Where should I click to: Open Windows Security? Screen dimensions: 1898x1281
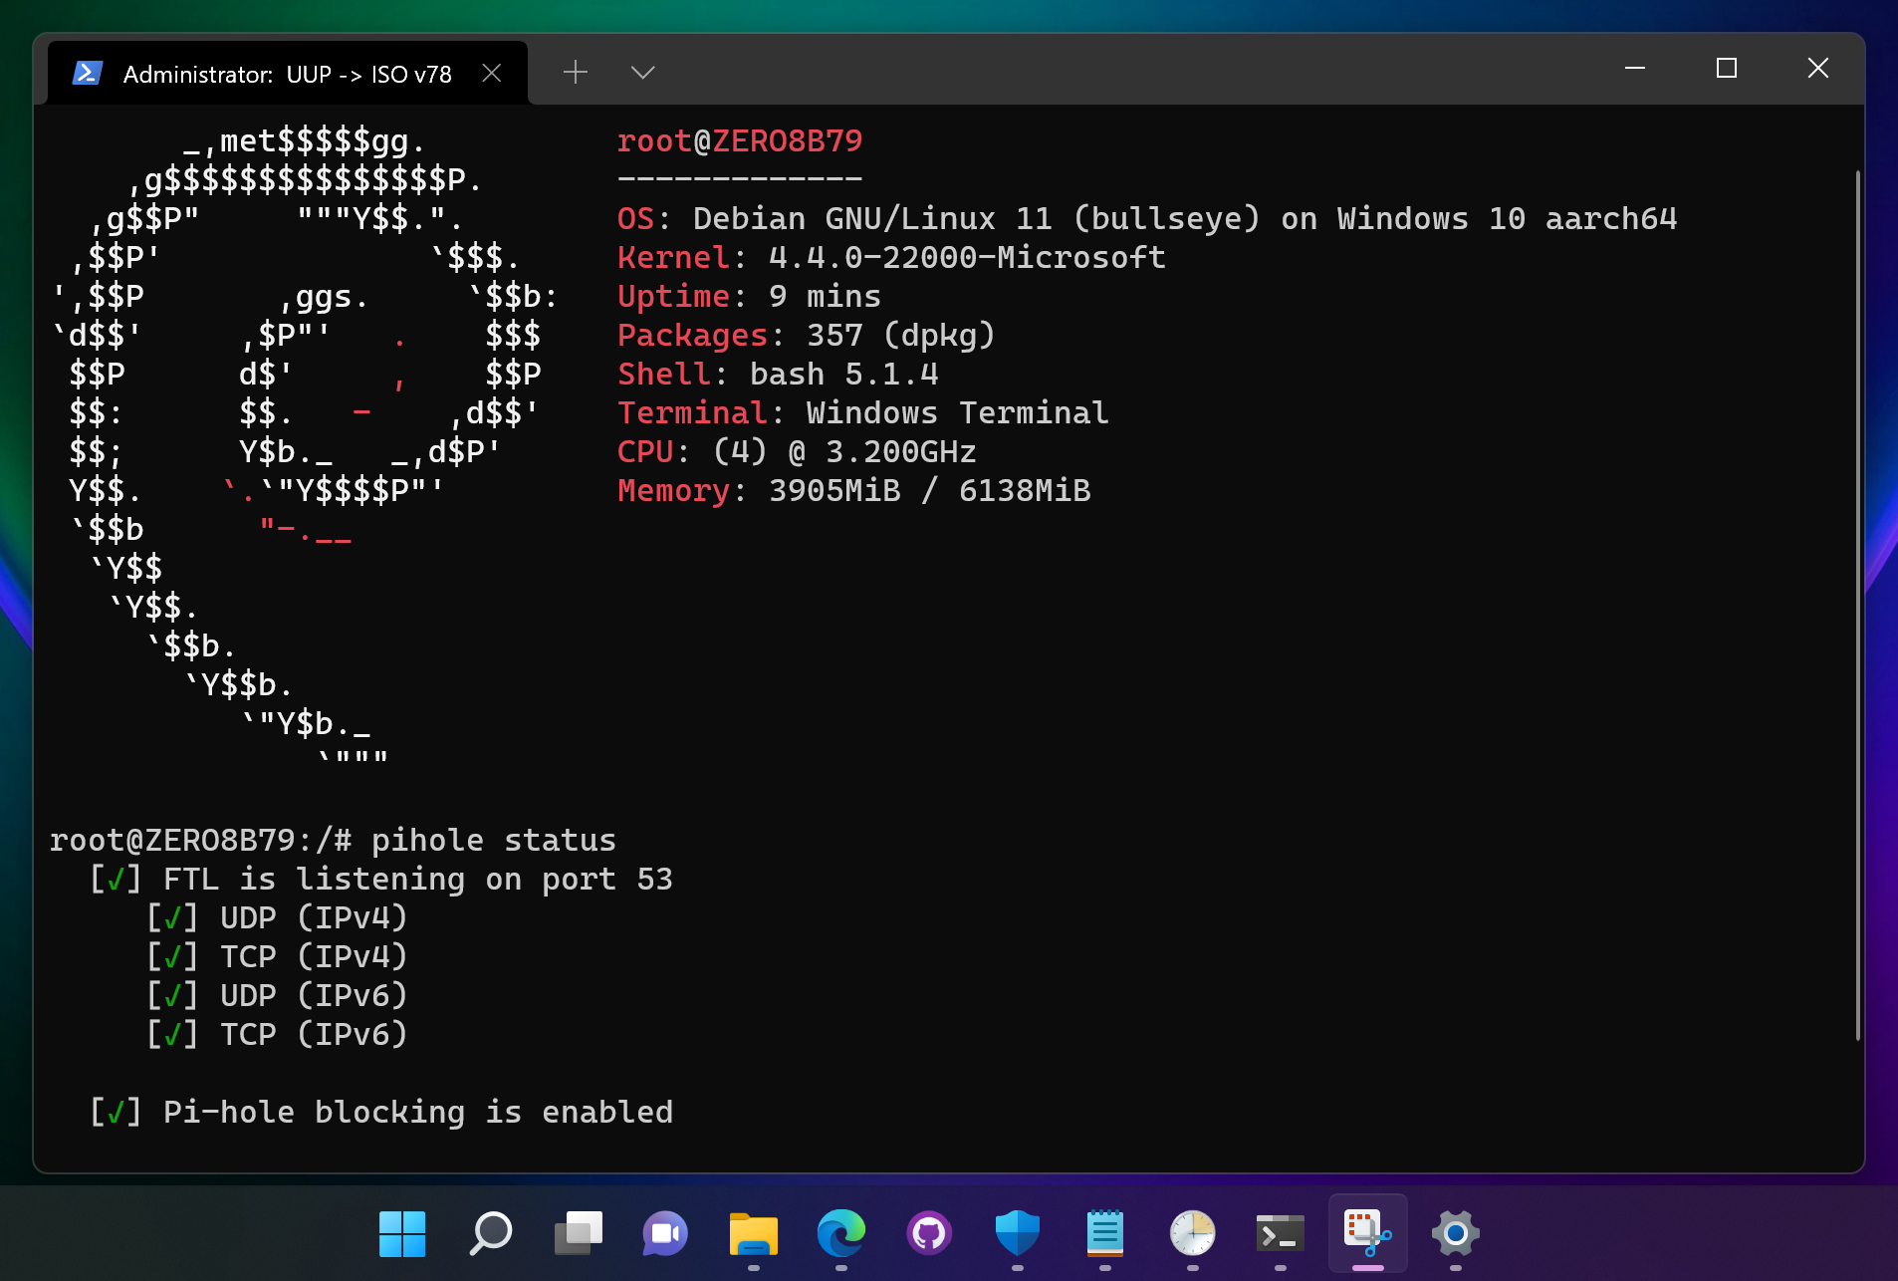point(1017,1235)
